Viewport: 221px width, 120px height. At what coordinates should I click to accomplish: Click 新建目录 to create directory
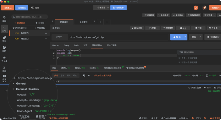pos(19,23)
